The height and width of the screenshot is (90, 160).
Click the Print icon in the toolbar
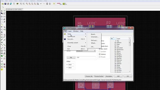(8, 4)
